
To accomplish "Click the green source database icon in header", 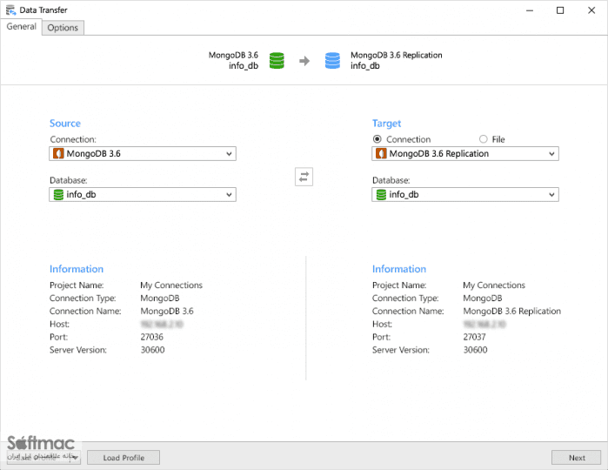I will coord(277,61).
